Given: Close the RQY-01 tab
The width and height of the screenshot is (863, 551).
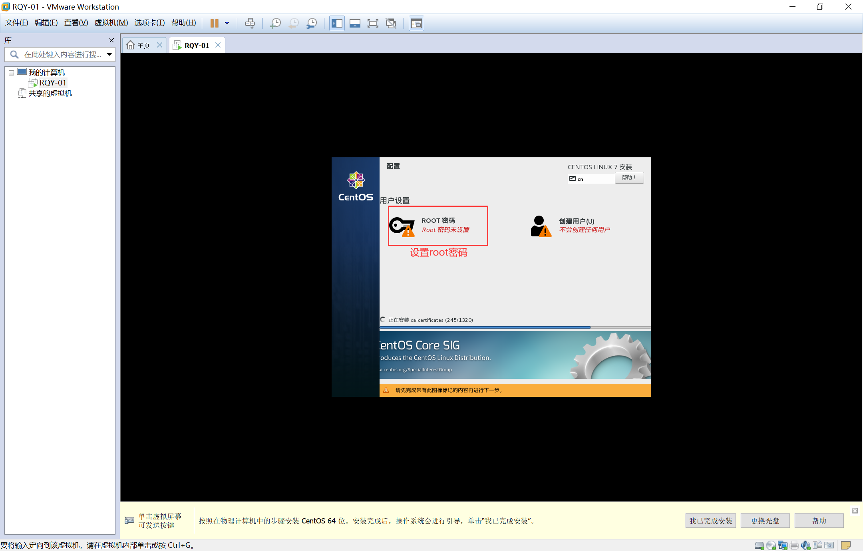Looking at the screenshot, I should [218, 45].
